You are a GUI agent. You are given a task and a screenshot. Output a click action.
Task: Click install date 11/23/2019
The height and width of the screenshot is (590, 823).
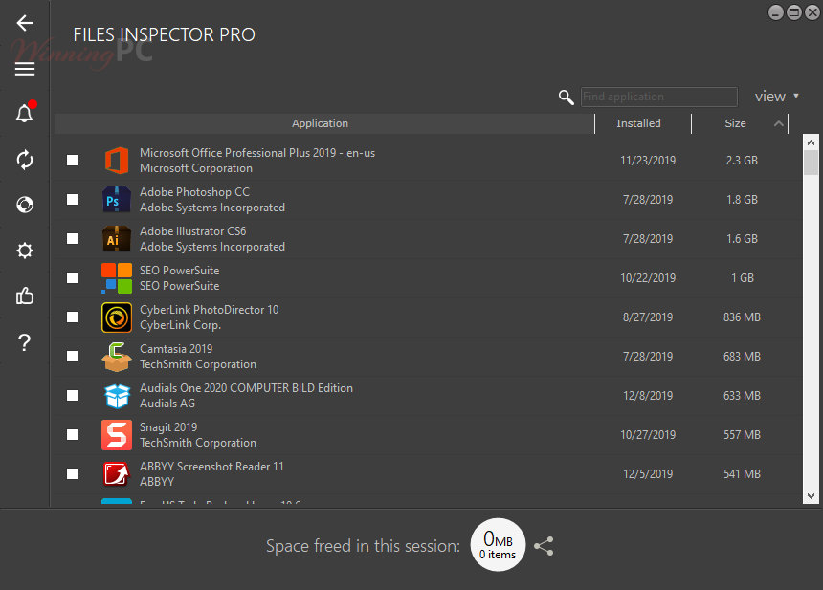(x=648, y=161)
